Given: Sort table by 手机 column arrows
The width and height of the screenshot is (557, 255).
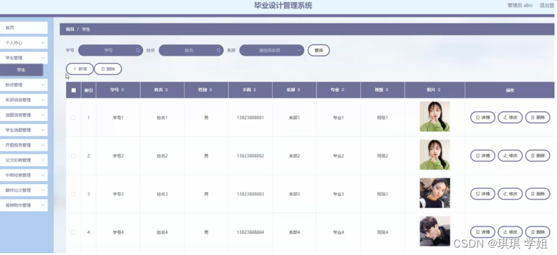Looking at the screenshot, I should click(255, 90).
